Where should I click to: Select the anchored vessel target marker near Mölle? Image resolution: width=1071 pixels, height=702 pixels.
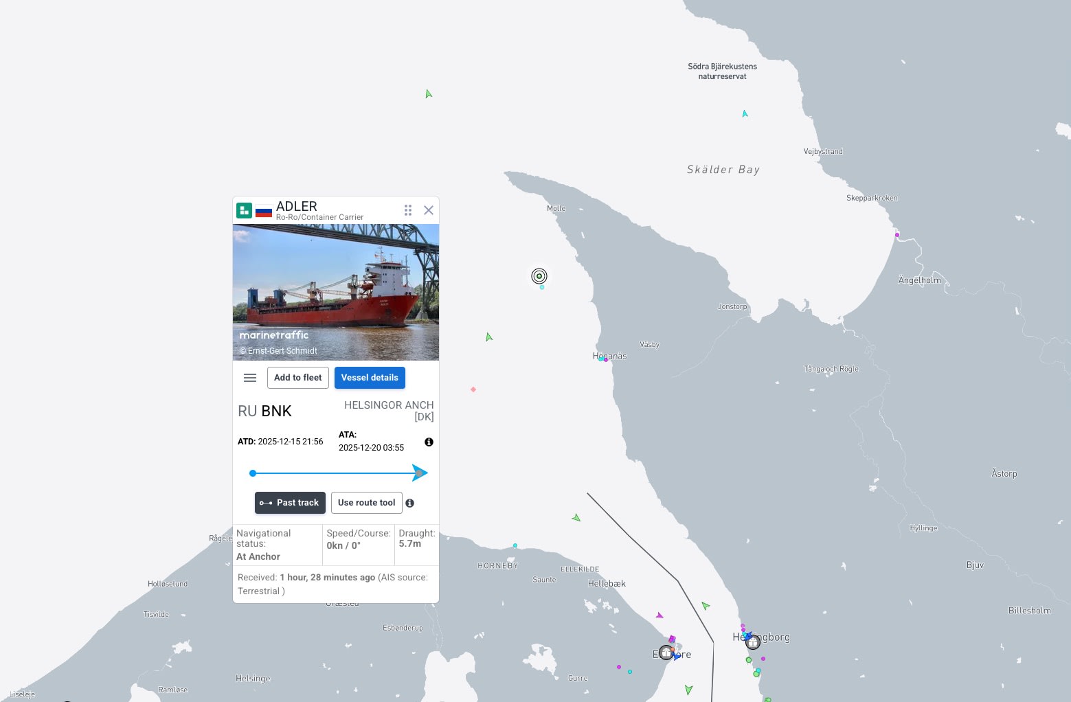(539, 276)
